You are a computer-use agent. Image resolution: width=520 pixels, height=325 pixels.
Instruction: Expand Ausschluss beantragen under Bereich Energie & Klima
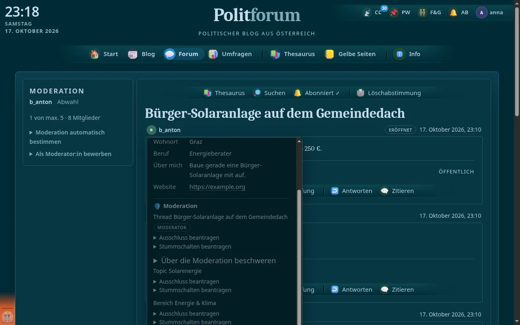click(x=186, y=314)
